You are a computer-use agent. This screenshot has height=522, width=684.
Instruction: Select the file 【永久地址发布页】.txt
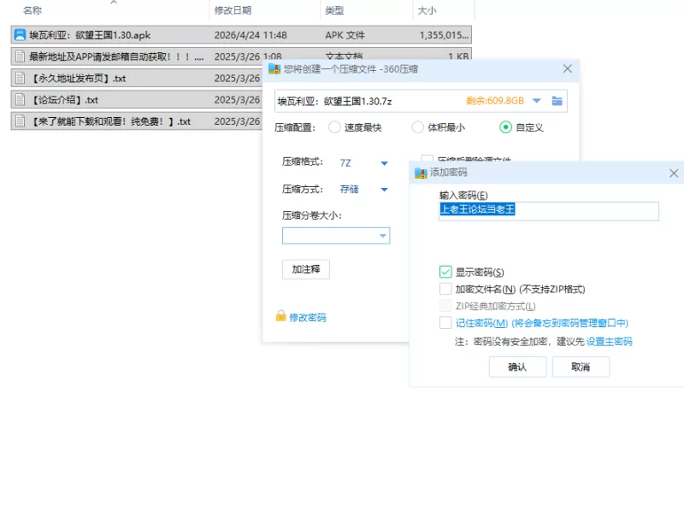(78, 78)
